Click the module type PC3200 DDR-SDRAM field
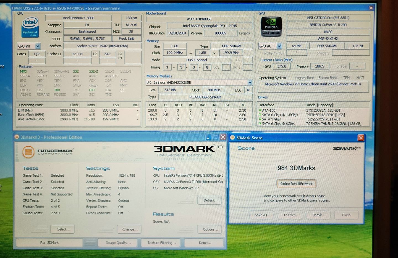Screen dimensions: 398x258 point(205,97)
